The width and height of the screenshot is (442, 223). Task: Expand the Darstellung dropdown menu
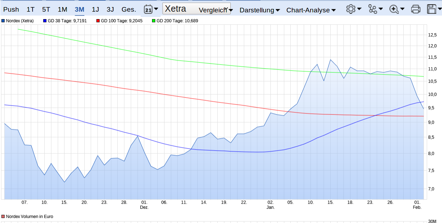[x=259, y=10]
